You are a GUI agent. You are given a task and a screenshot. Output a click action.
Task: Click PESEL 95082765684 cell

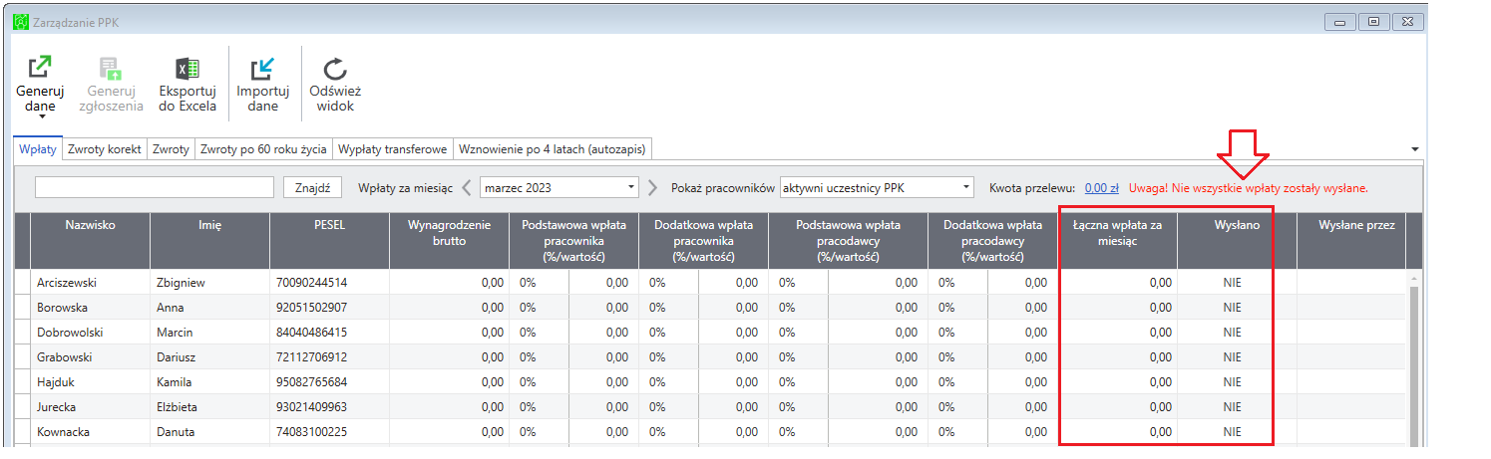(x=329, y=382)
